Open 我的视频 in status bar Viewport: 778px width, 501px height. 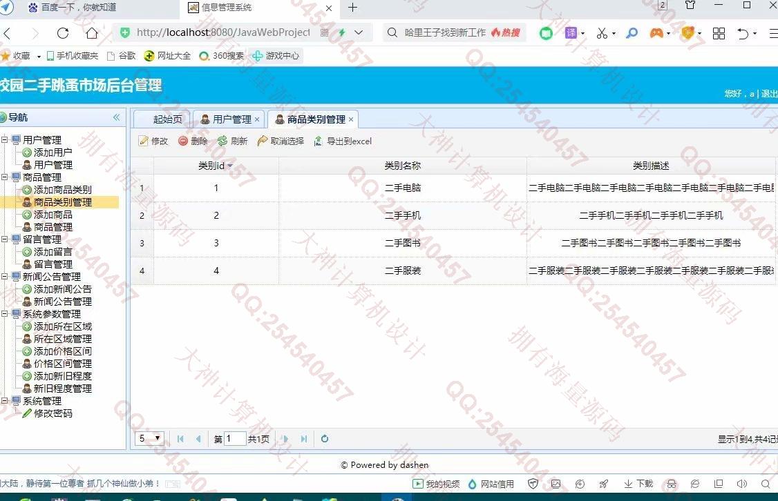tap(437, 484)
